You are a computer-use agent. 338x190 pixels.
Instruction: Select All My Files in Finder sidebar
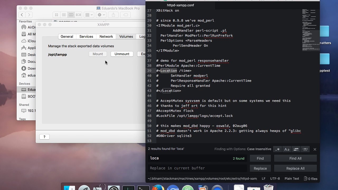pyautogui.click(x=28, y=34)
